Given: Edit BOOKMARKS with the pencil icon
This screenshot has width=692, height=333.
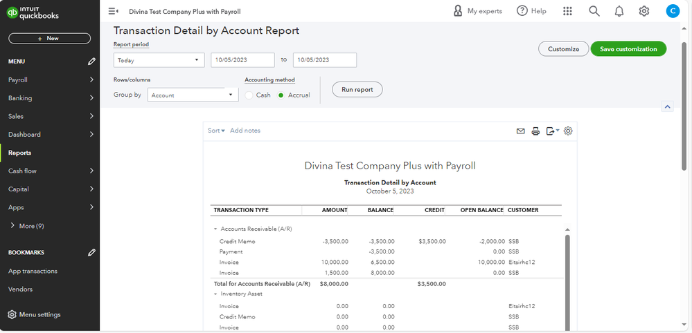Looking at the screenshot, I should point(91,252).
